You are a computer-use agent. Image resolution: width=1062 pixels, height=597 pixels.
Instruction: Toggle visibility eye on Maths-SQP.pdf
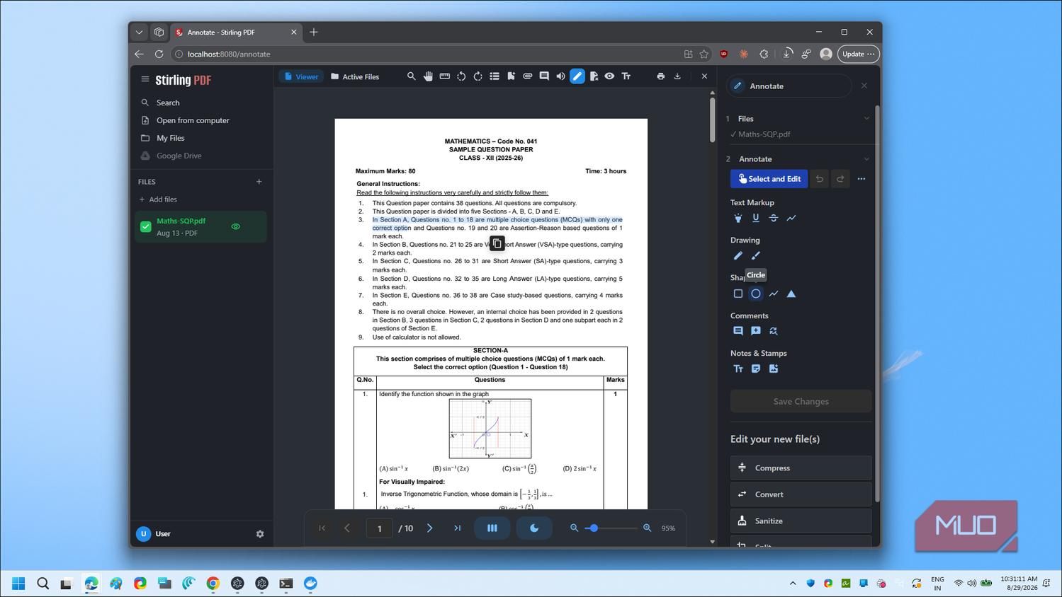coord(236,226)
